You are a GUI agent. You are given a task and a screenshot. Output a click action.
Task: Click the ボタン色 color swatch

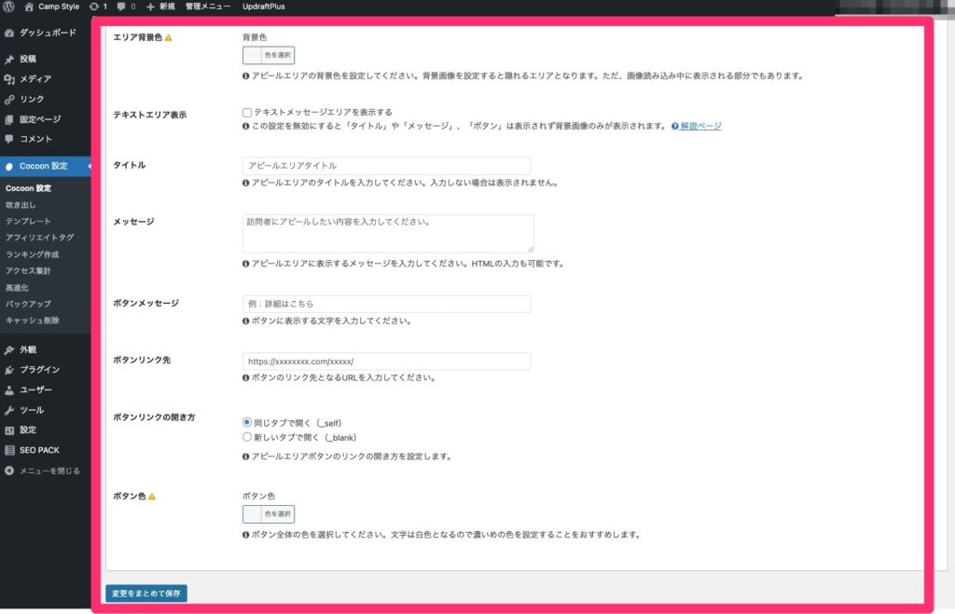[x=252, y=514]
